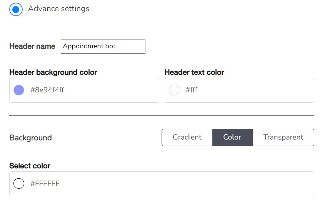Select the Advance settings radio button
The width and height of the screenshot is (322, 207).
coord(16,9)
